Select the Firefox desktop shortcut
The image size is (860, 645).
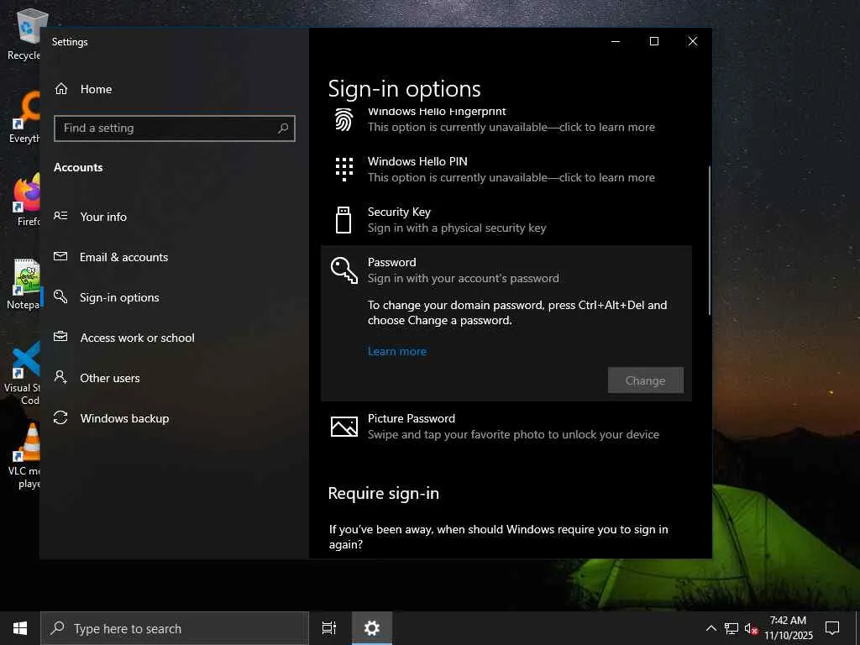coord(27,200)
